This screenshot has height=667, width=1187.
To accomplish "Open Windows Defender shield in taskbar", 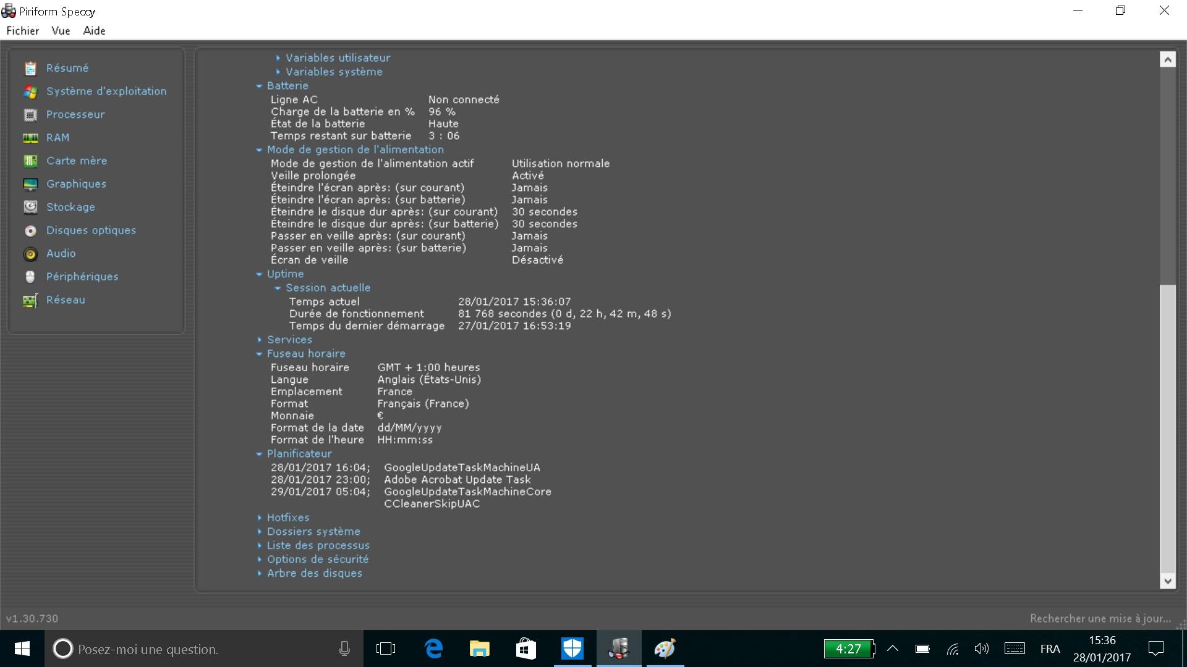I will (x=572, y=648).
